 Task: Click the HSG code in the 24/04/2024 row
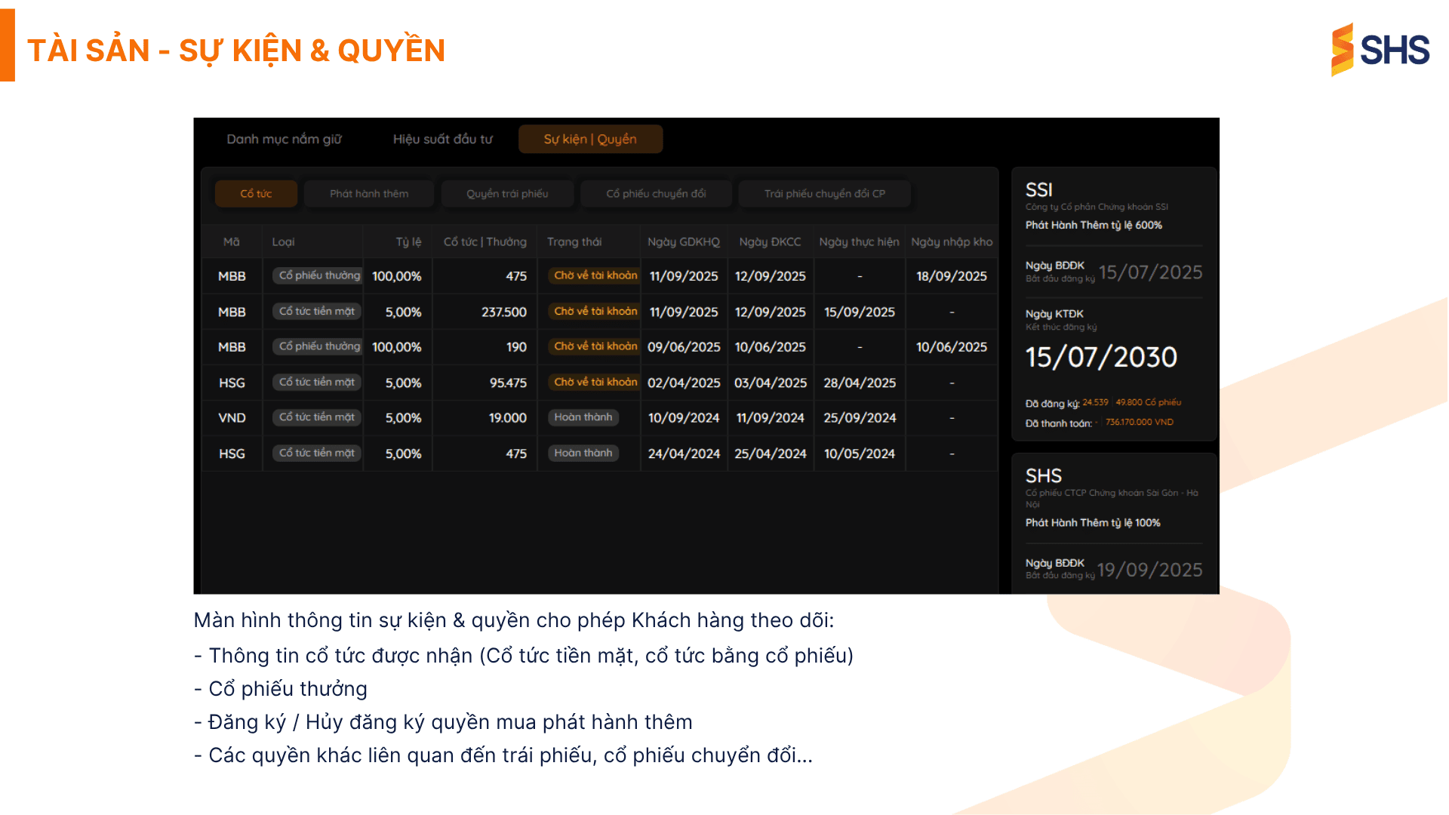[x=232, y=454]
